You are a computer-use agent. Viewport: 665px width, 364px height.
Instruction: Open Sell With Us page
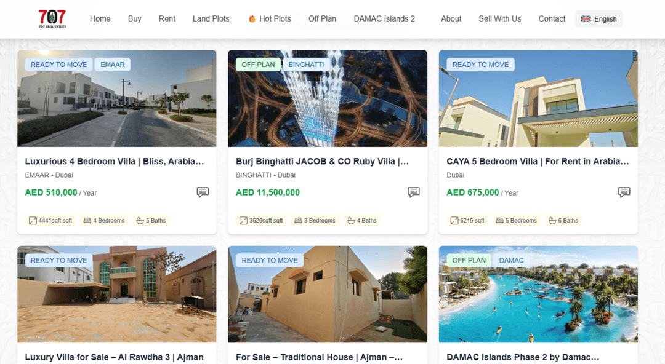click(499, 18)
